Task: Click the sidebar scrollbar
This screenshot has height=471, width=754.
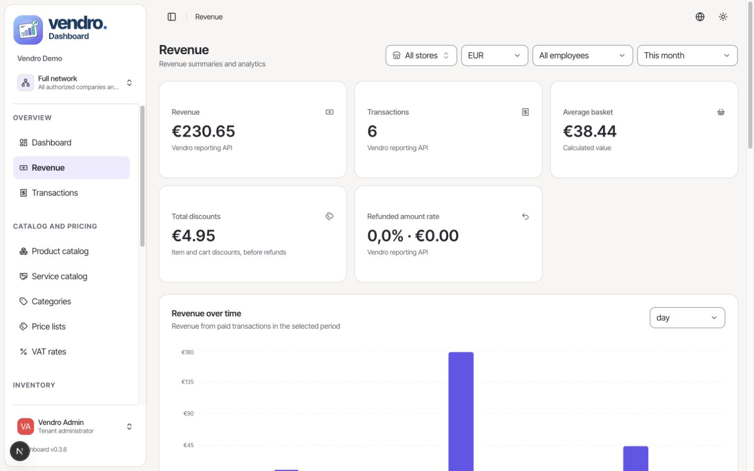Action: [142, 176]
